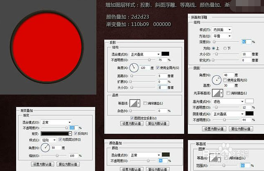Open the contour thumbnail in 等高线 图素 panel
The width and height of the screenshot is (264, 171).
pos(214,158)
